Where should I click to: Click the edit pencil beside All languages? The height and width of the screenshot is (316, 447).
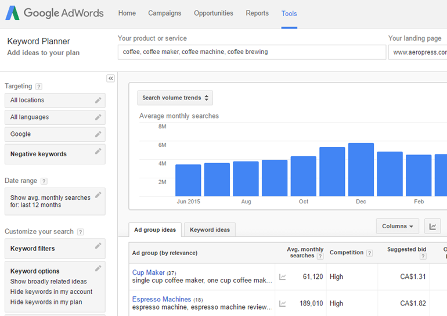point(98,117)
